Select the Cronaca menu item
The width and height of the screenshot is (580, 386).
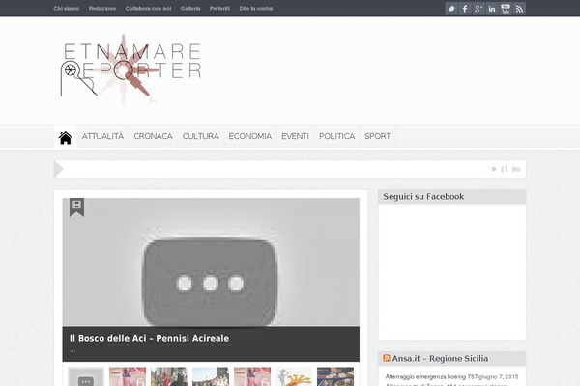(x=153, y=136)
